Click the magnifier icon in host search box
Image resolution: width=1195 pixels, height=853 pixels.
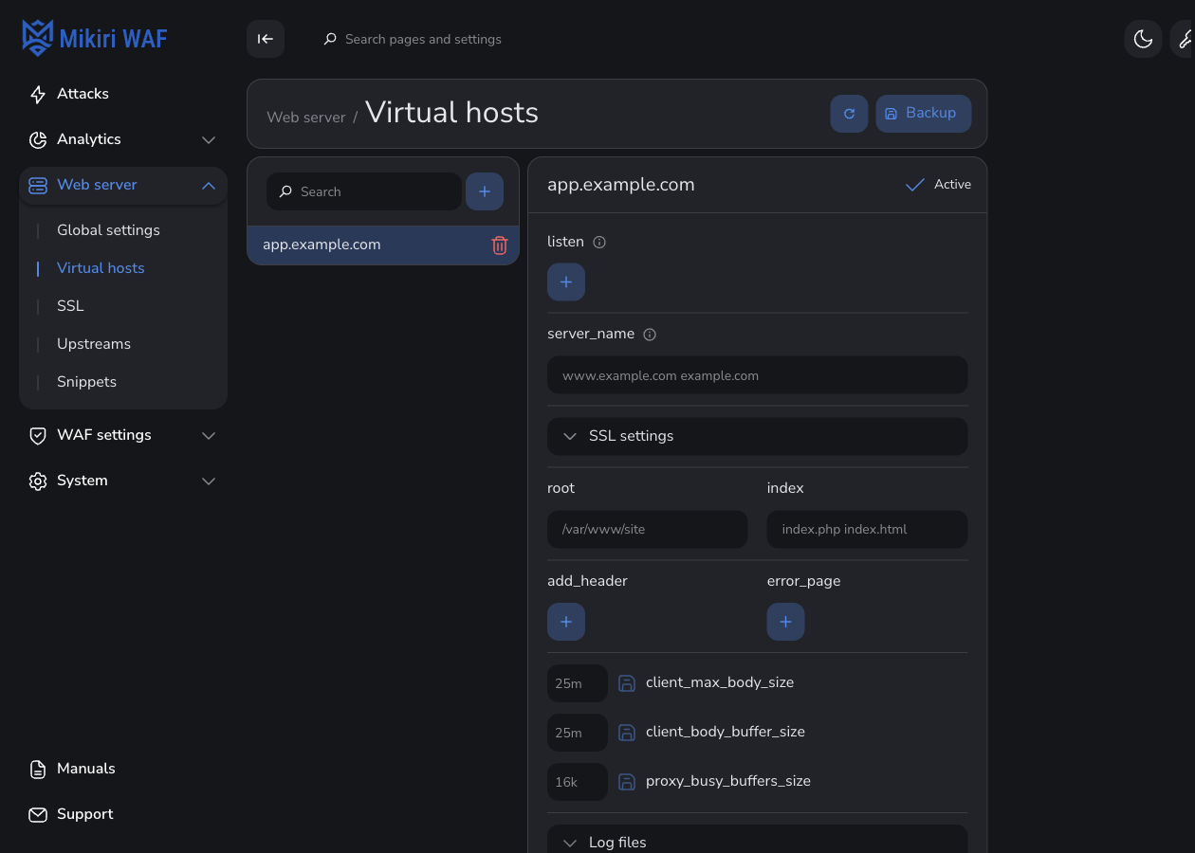[285, 191]
